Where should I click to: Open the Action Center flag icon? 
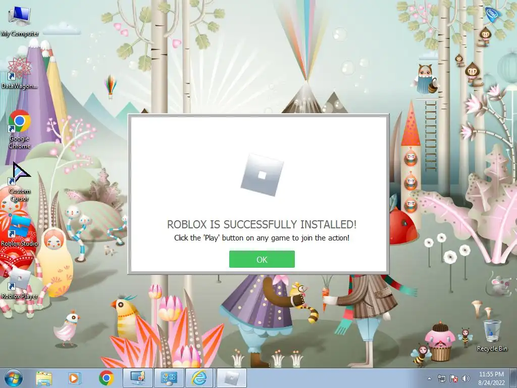coord(454,378)
